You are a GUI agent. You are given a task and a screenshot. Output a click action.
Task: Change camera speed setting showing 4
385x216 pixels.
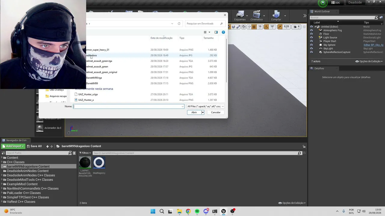[x=297, y=27]
